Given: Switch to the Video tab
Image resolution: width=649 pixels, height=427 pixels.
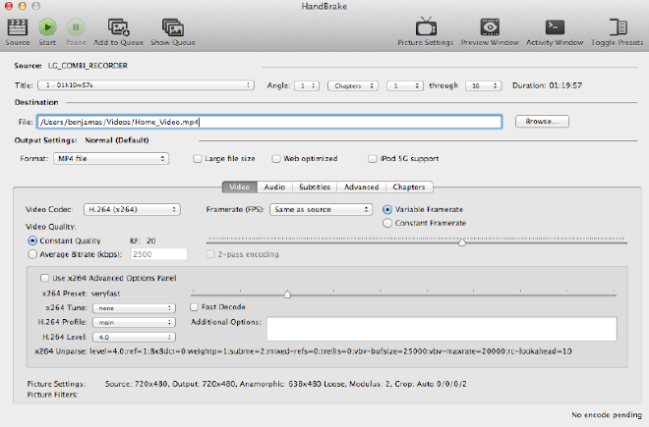Looking at the screenshot, I should 240,187.
